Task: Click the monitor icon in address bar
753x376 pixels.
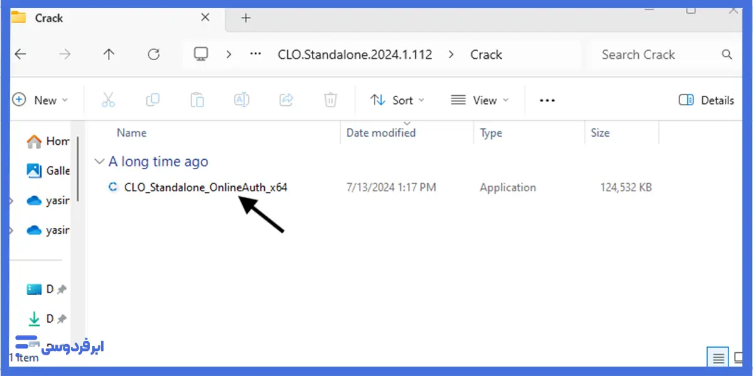Action: click(x=201, y=55)
